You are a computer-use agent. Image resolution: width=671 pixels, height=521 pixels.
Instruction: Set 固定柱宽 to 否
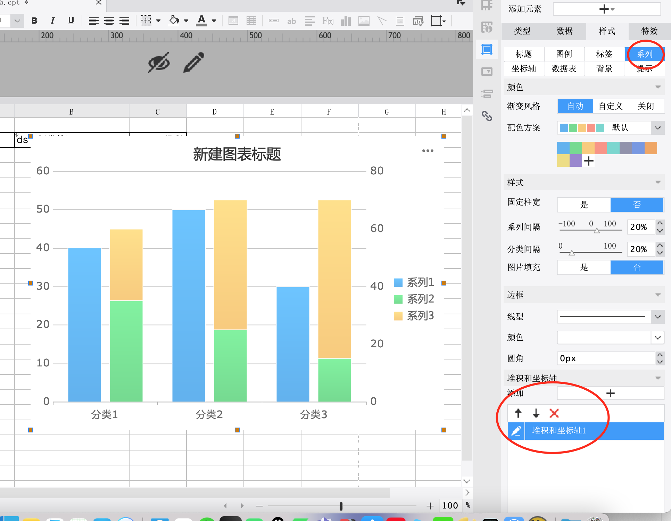pos(637,205)
